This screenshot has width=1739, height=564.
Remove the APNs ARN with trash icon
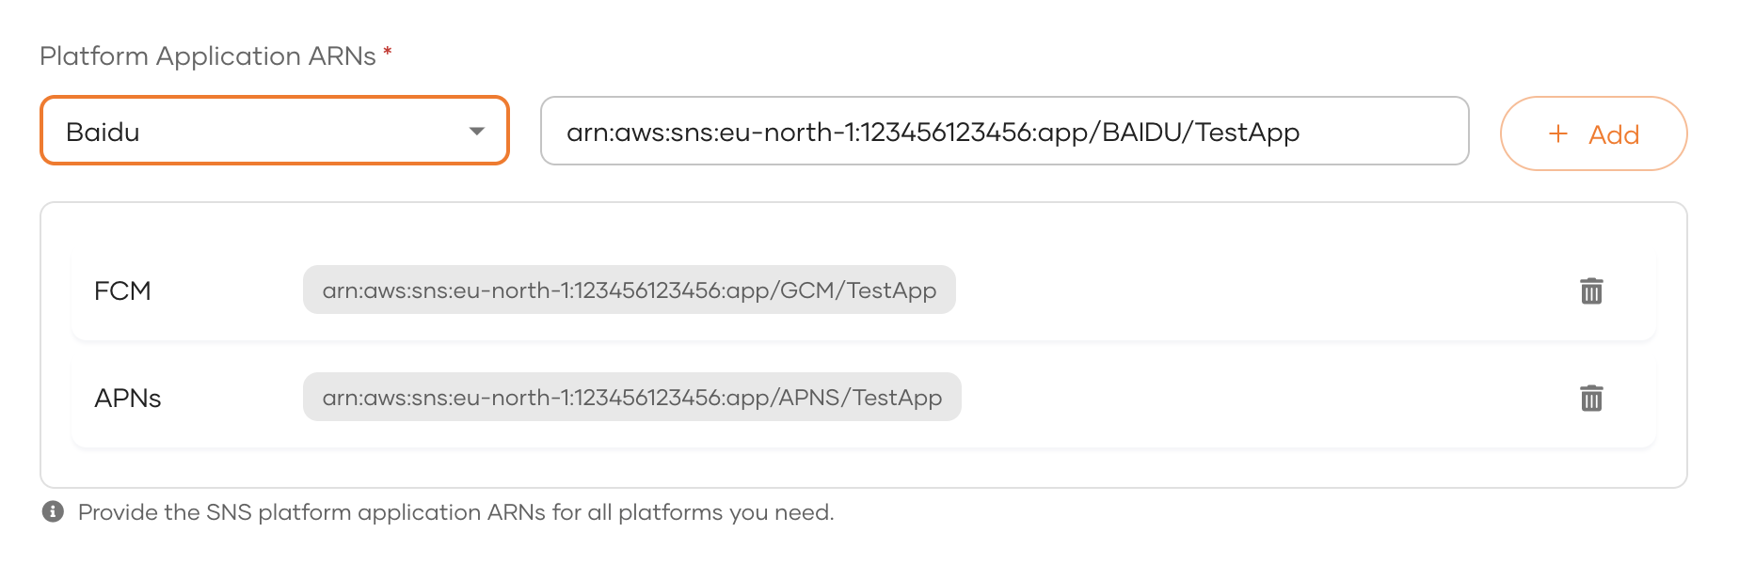(1590, 399)
